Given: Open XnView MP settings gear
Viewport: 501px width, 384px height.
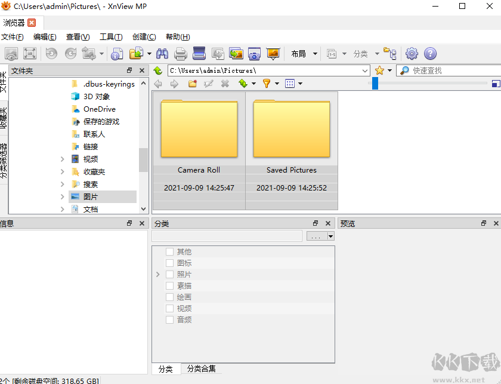Looking at the screenshot, I should (412, 53).
